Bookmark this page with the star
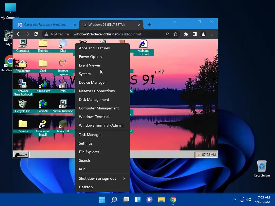The width and height of the screenshot is (275, 206). pos(175,34)
